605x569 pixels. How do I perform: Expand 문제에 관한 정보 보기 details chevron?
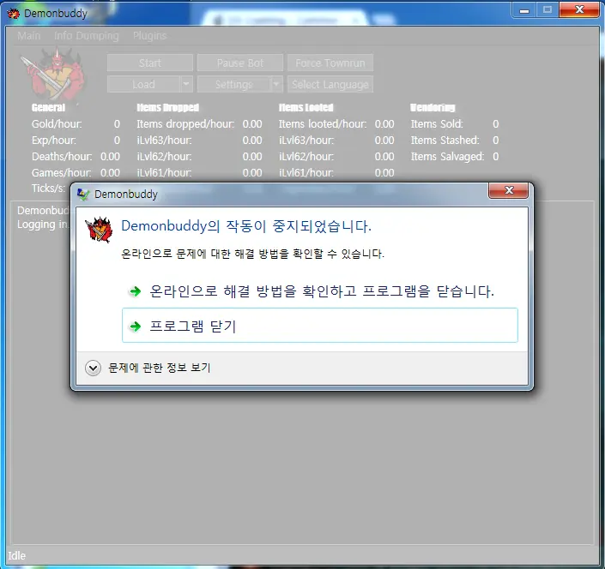click(x=94, y=368)
